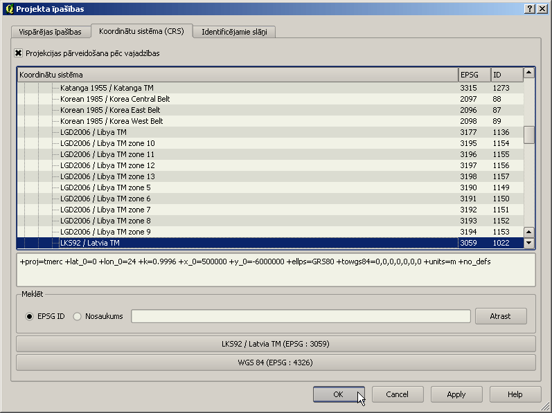552x413 pixels.
Task: Click the proj4 definition text box
Action: tap(276, 270)
